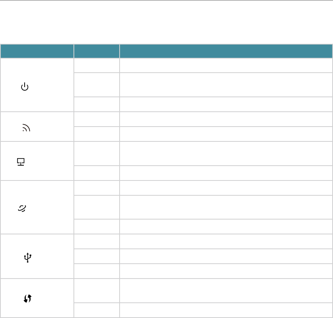This screenshot has height=318, width=333.
Task: Click the second wide description cell in Wireless row
Action: click(x=226, y=134)
